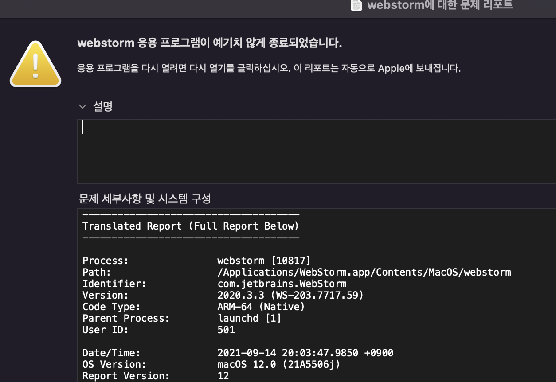Click the 'Path:' field label
556x382 pixels.
[x=97, y=272]
